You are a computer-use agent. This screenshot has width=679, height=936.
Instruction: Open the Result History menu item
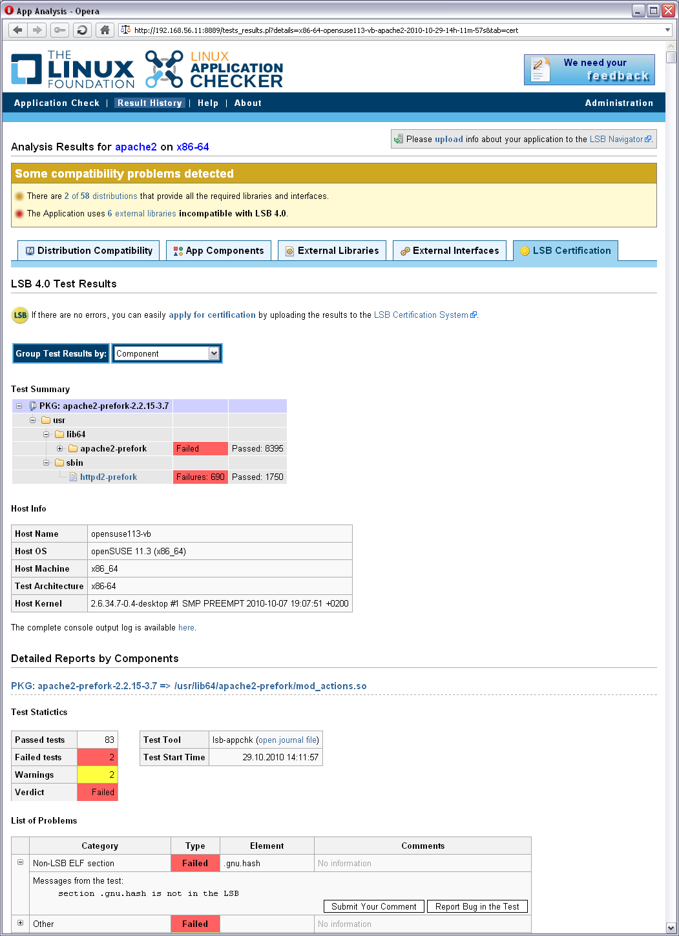[x=150, y=103]
